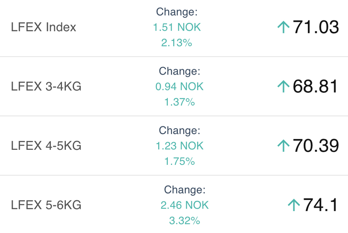Click the up arrow beside 68.81

point(283,86)
